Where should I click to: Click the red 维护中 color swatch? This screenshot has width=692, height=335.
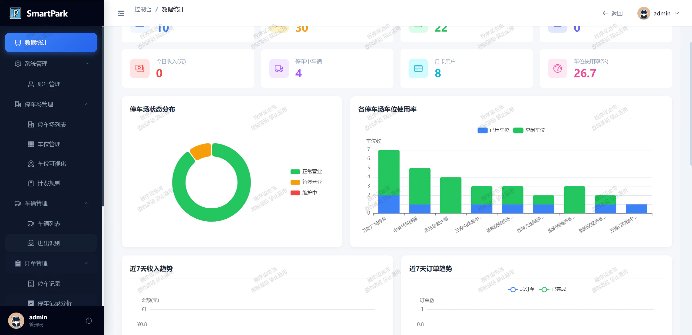(295, 193)
